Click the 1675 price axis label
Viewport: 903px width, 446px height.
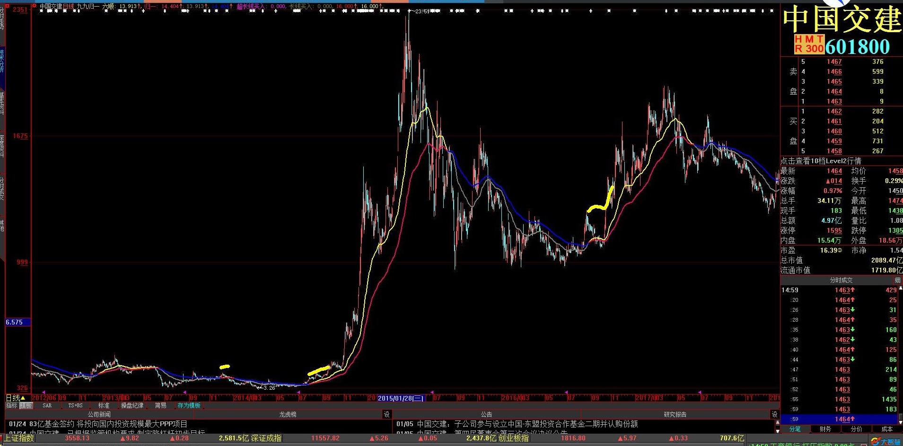tap(20, 136)
